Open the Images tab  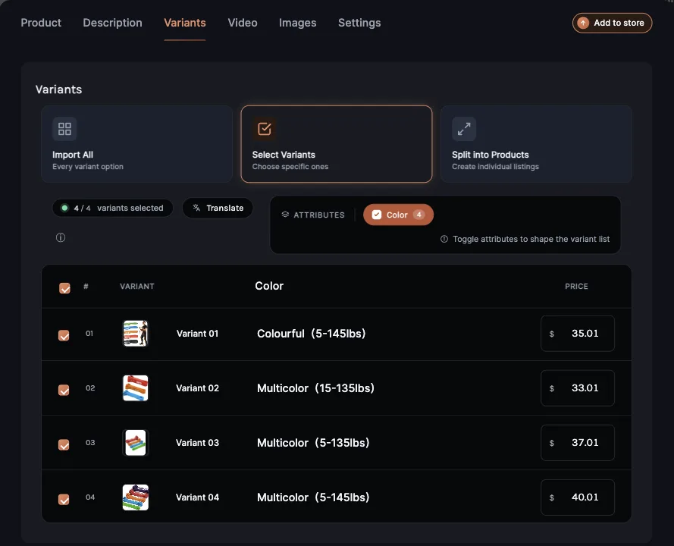tap(297, 23)
